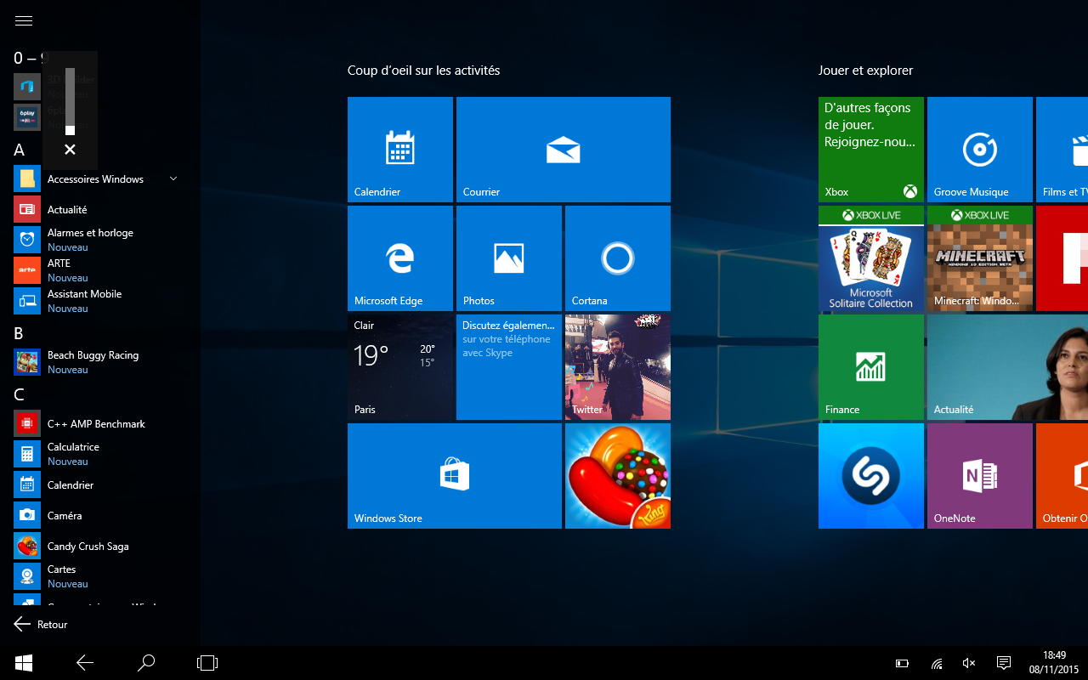This screenshot has width=1088, height=680.
Task: Mute using the volume overlay X icon
Action: pos(70,150)
